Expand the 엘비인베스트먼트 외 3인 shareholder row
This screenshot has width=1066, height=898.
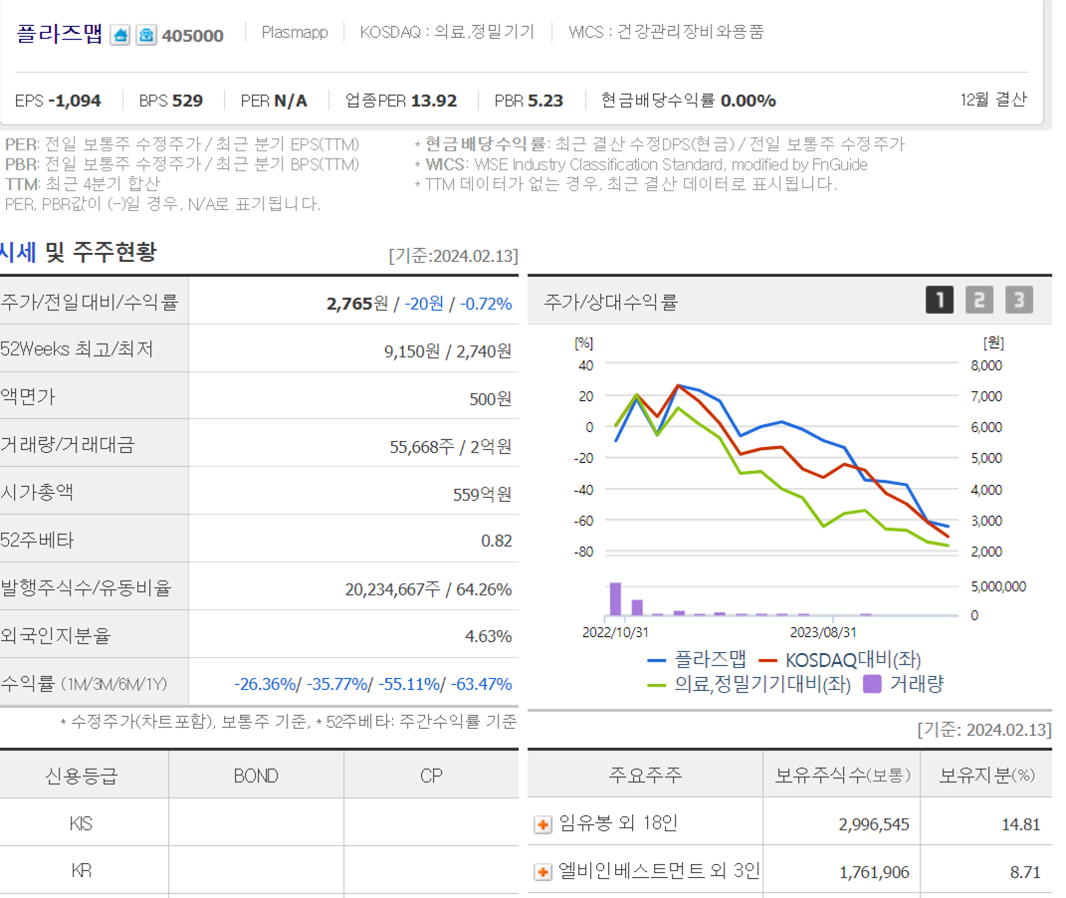(x=542, y=872)
